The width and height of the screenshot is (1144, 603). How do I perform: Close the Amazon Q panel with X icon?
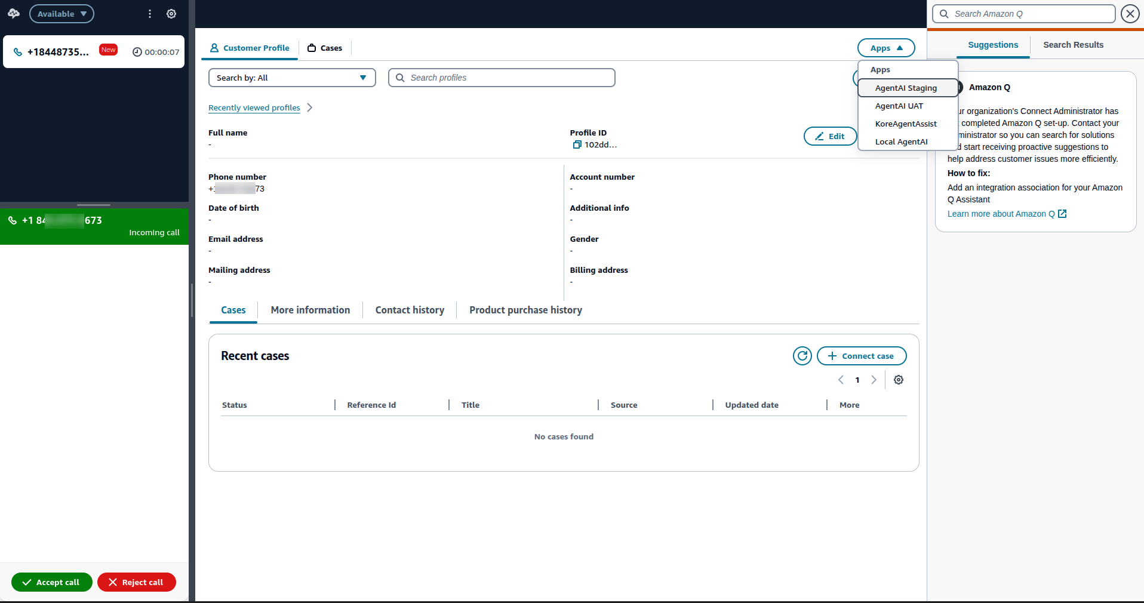click(1130, 14)
